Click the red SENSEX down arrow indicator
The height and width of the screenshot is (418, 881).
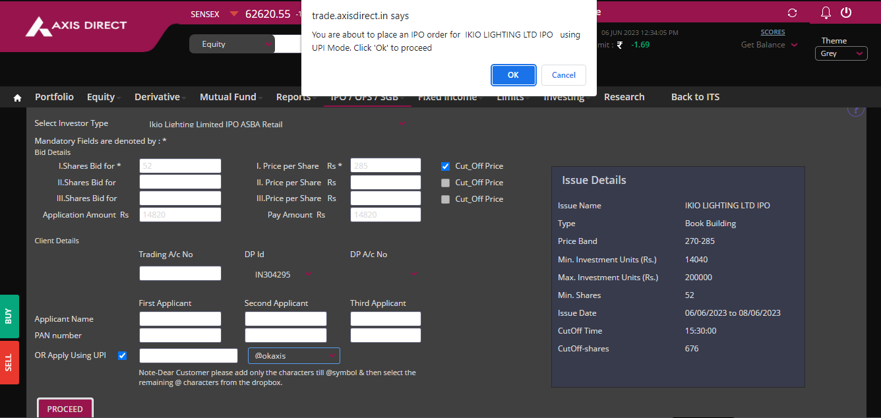pos(234,14)
